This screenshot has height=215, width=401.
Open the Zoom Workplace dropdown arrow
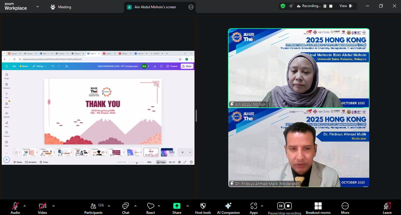pyautogui.click(x=38, y=6)
